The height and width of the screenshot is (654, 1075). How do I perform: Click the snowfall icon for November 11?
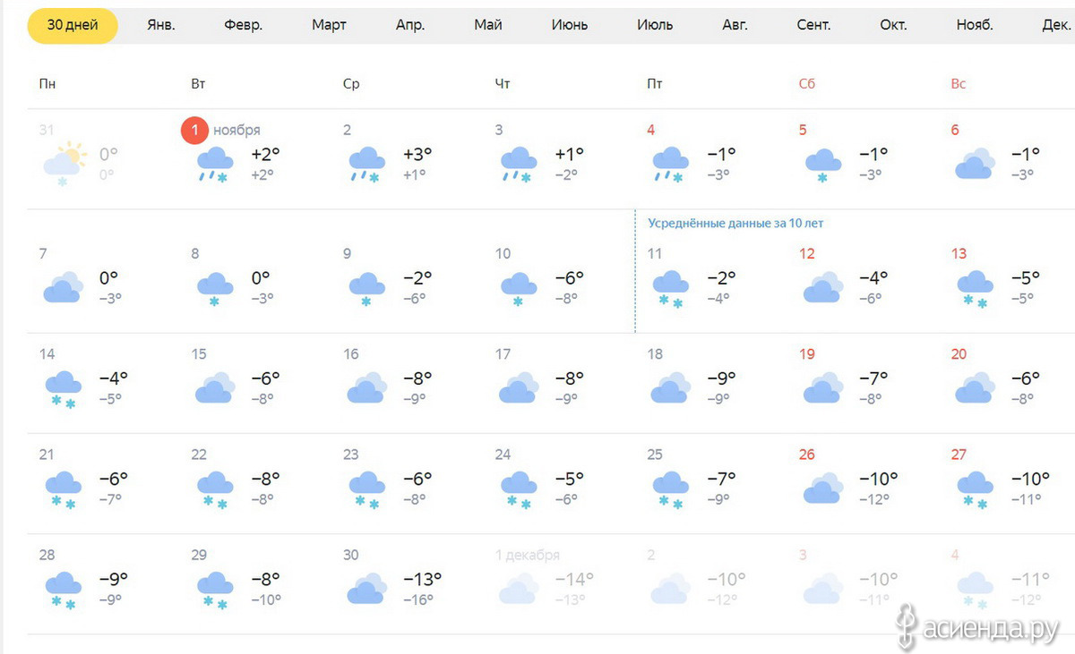671,289
